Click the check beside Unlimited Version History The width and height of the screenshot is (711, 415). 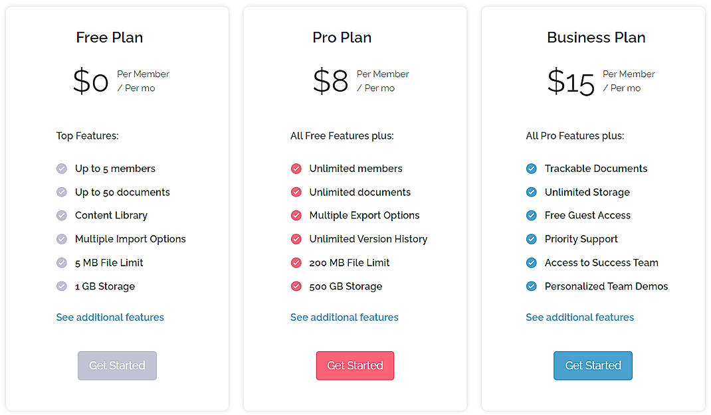coord(296,239)
